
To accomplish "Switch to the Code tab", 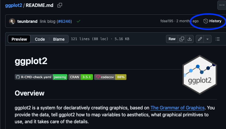I will click(40, 39).
